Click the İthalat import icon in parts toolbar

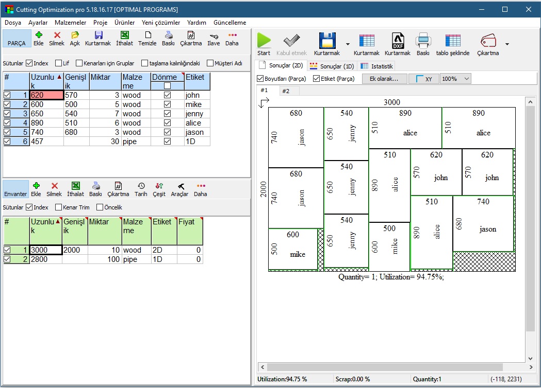[125, 38]
